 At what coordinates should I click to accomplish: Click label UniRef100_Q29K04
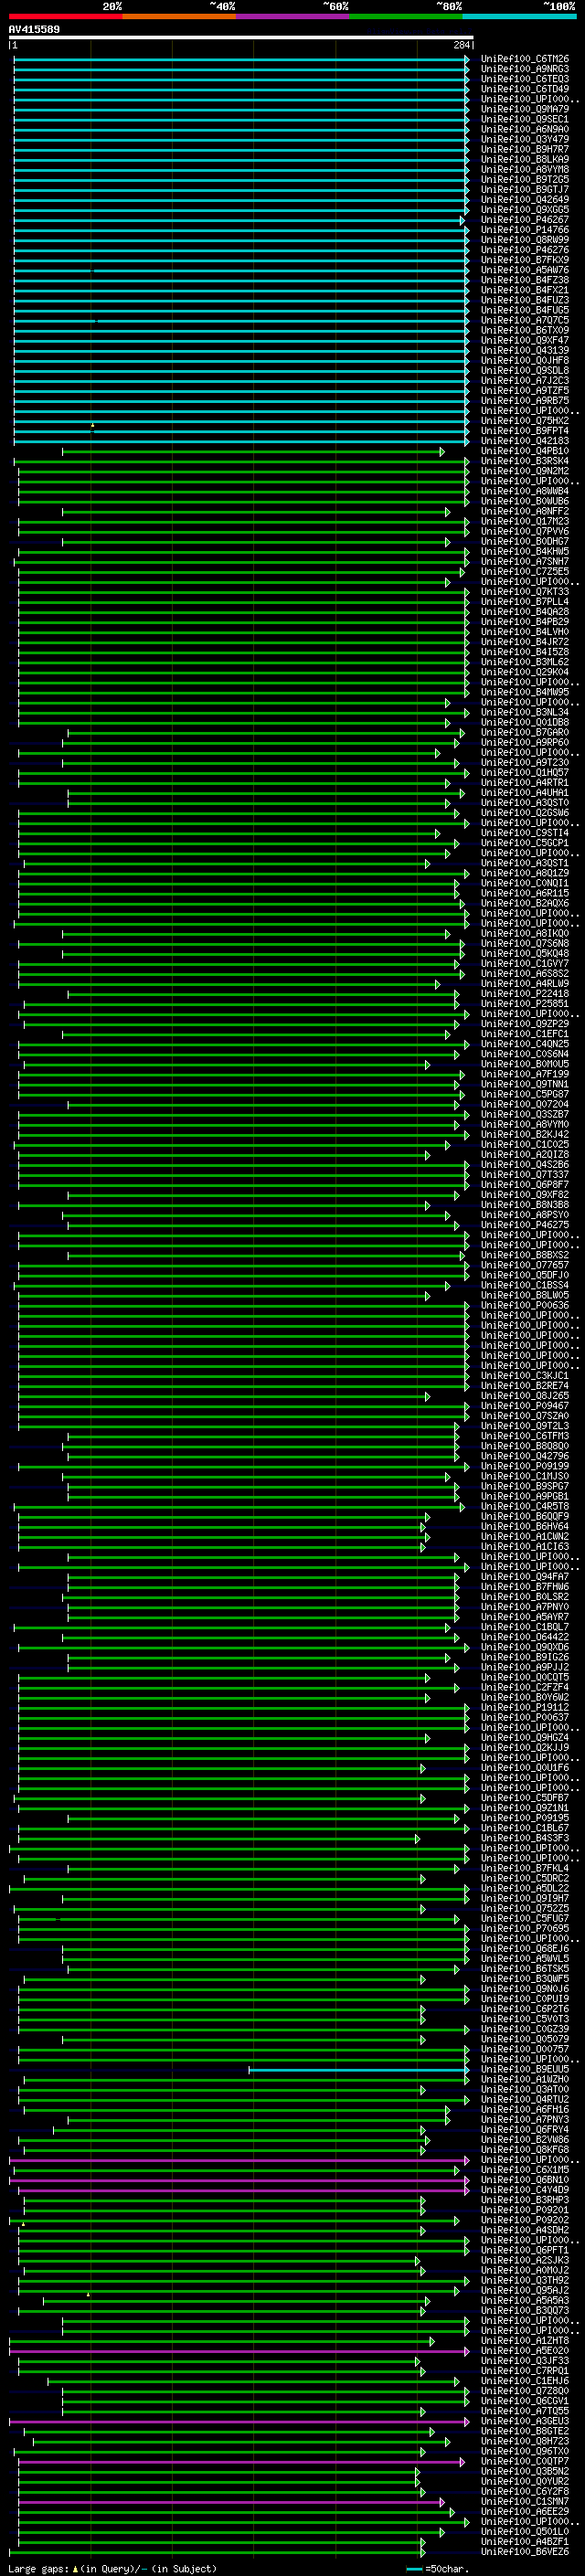(x=525, y=672)
